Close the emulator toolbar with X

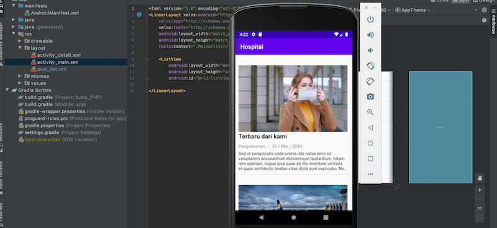pos(366,8)
